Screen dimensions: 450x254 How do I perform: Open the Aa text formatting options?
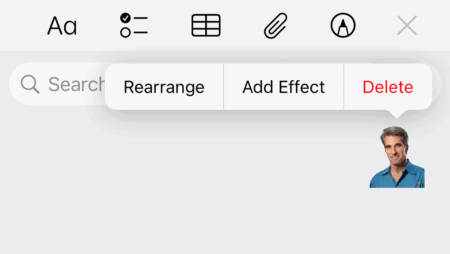pos(62,25)
